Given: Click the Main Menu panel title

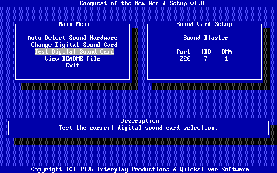Looking at the screenshot, I should pyautogui.click(x=74, y=24).
